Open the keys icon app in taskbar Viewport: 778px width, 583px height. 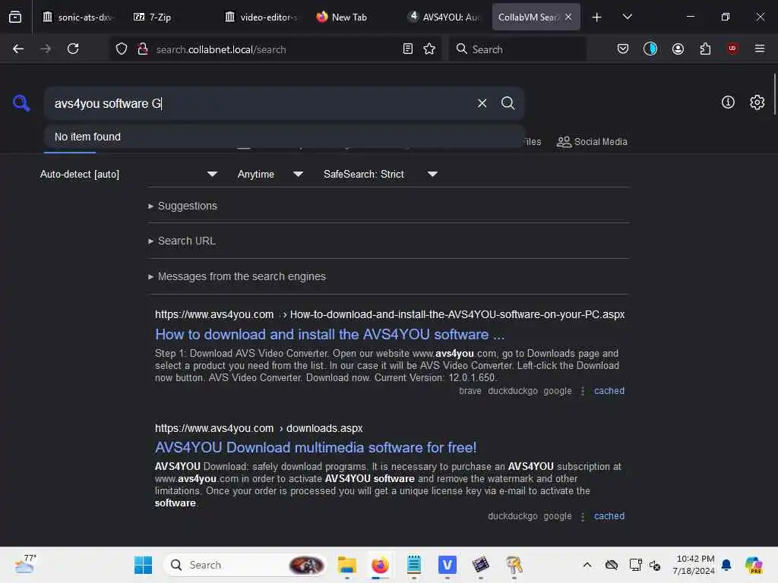click(514, 565)
